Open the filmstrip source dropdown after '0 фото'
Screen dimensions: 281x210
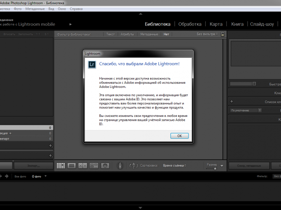pos(46,176)
